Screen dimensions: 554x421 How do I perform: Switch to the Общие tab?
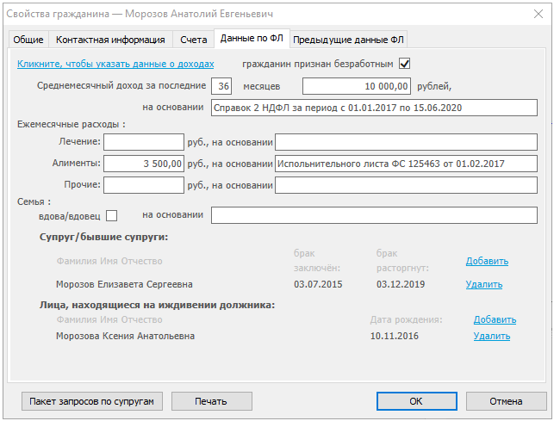[29, 40]
